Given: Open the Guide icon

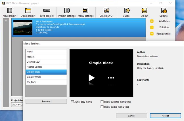Looking at the screenshot, I should (x=126, y=11).
